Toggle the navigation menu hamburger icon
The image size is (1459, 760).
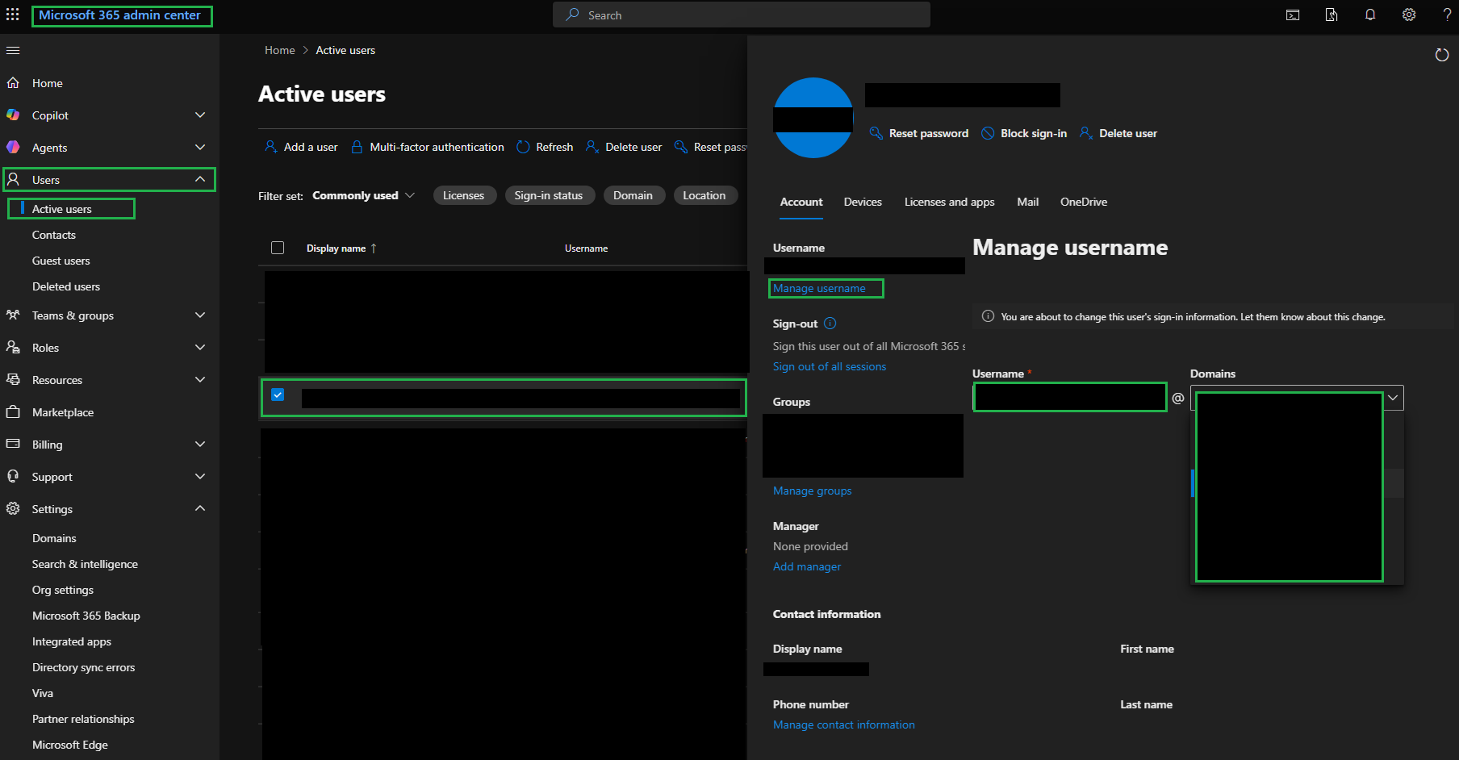point(13,51)
